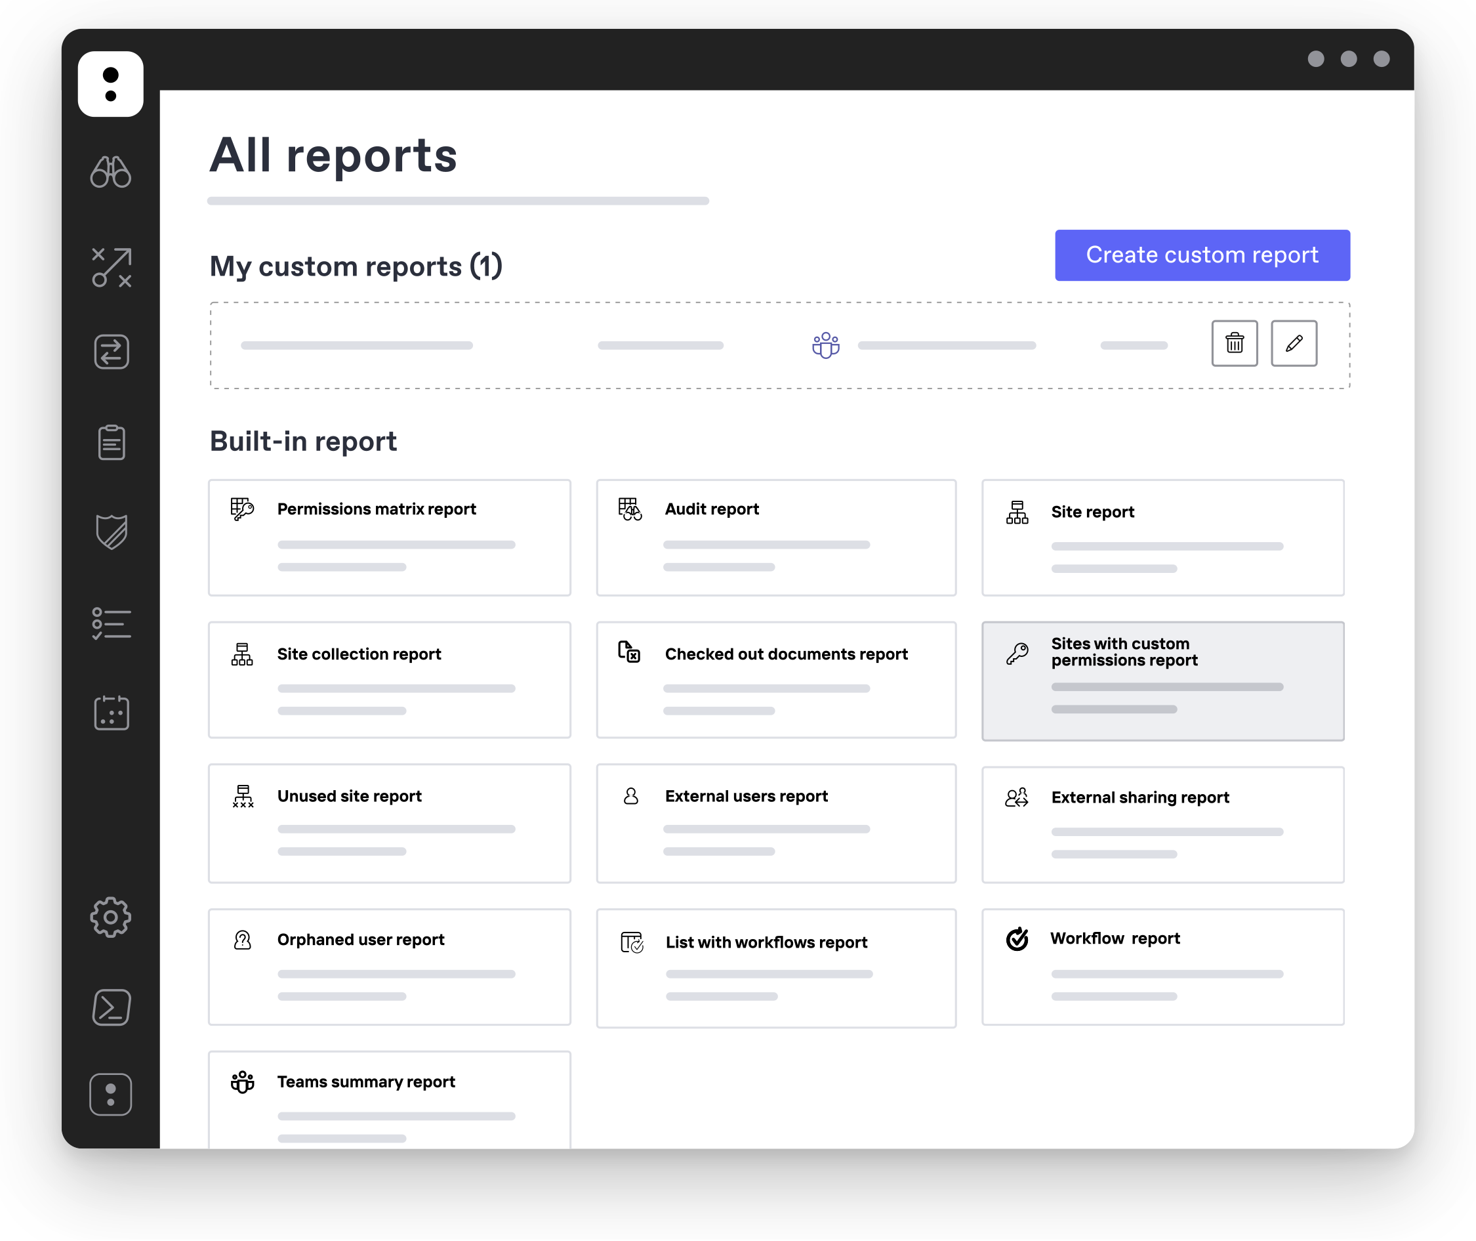Click the Permissions matrix report icon
The image size is (1476, 1241).
point(242,509)
